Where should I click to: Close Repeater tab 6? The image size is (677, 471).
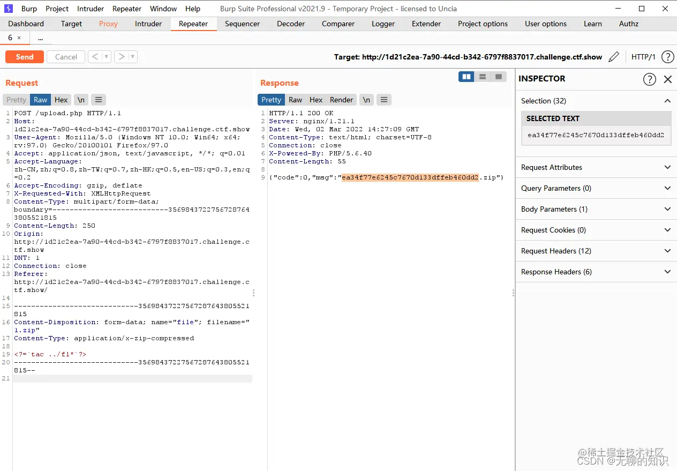pos(19,38)
